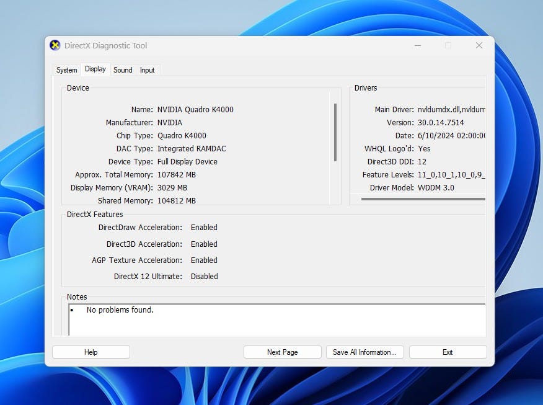Click Full Display Device value
Viewport: 543px width, 405px height.
tap(187, 162)
